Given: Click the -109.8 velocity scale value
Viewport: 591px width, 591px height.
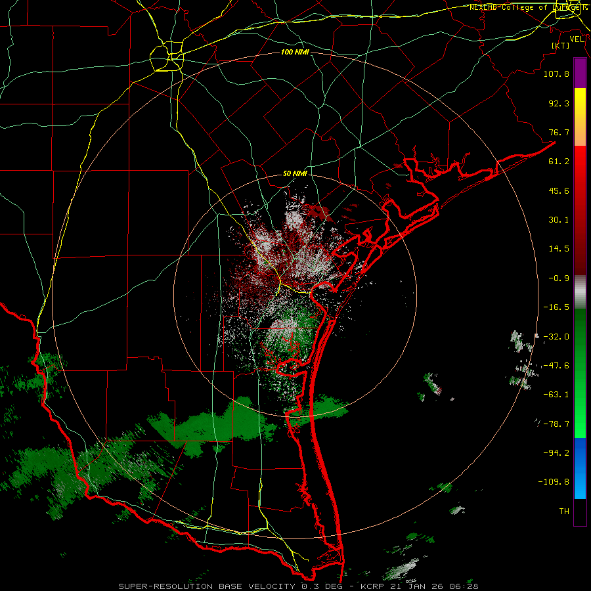Looking at the screenshot, I should tap(554, 482).
